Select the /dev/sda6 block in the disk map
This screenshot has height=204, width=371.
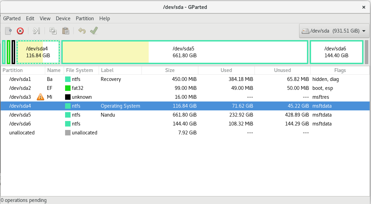click(336, 52)
